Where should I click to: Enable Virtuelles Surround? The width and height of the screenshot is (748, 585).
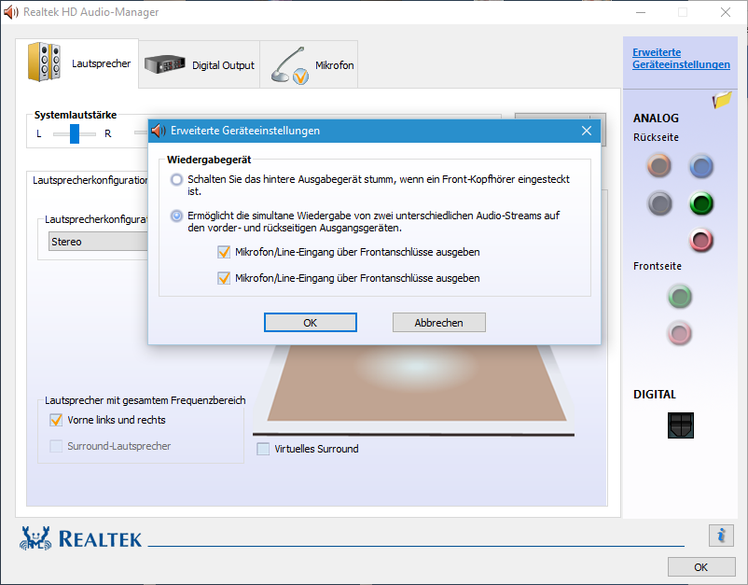[263, 449]
